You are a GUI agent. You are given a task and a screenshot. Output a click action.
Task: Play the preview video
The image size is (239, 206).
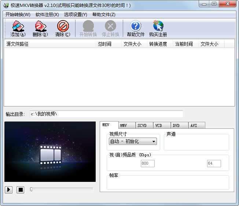coord(8,190)
